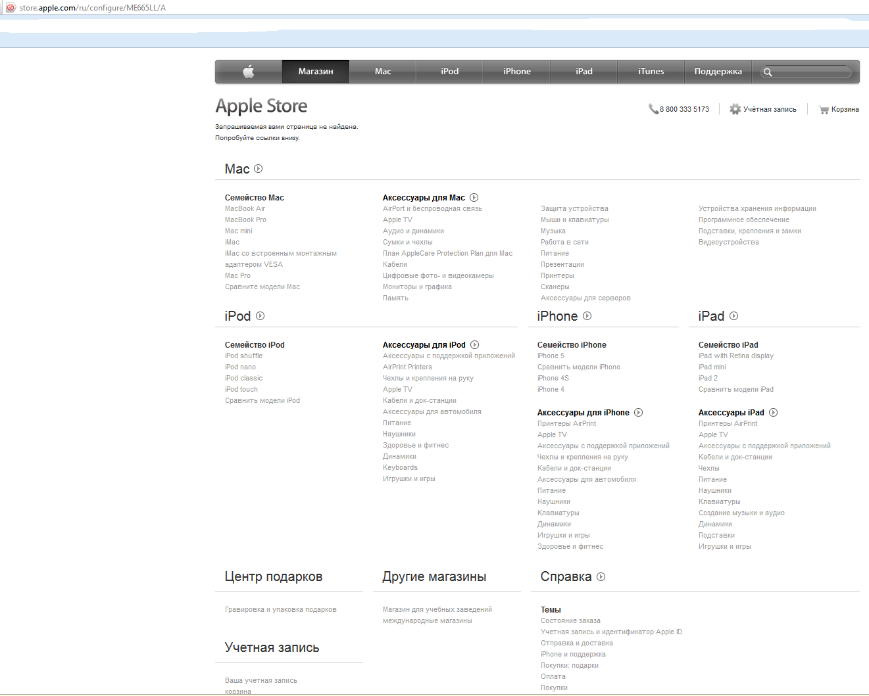869x696 pixels.
Task: Open the iPod touch link
Action: point(241,390)
